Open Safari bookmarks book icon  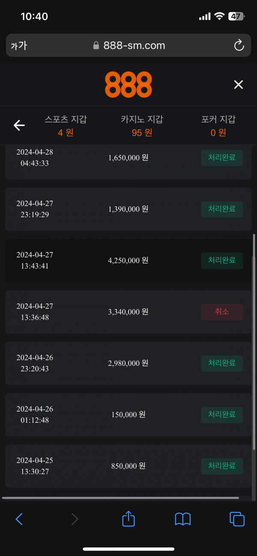tap(183, 519)
